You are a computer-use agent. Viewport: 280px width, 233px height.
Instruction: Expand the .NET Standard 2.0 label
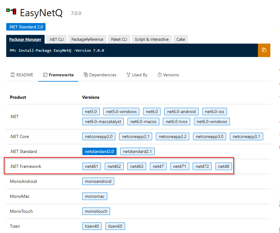(26, 27)
